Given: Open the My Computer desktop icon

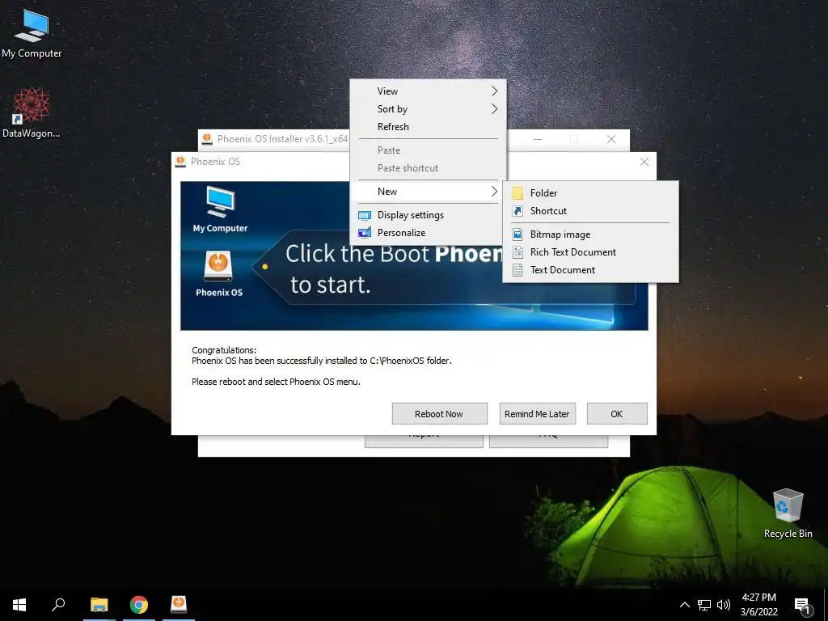Looking at the screenshot, I should click(32, 34).
